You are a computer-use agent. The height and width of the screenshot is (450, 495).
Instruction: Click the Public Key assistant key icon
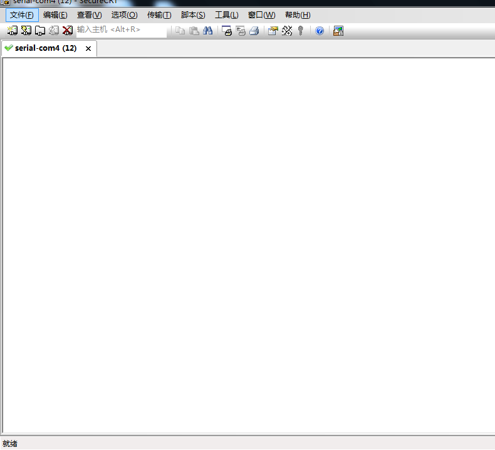301,31
